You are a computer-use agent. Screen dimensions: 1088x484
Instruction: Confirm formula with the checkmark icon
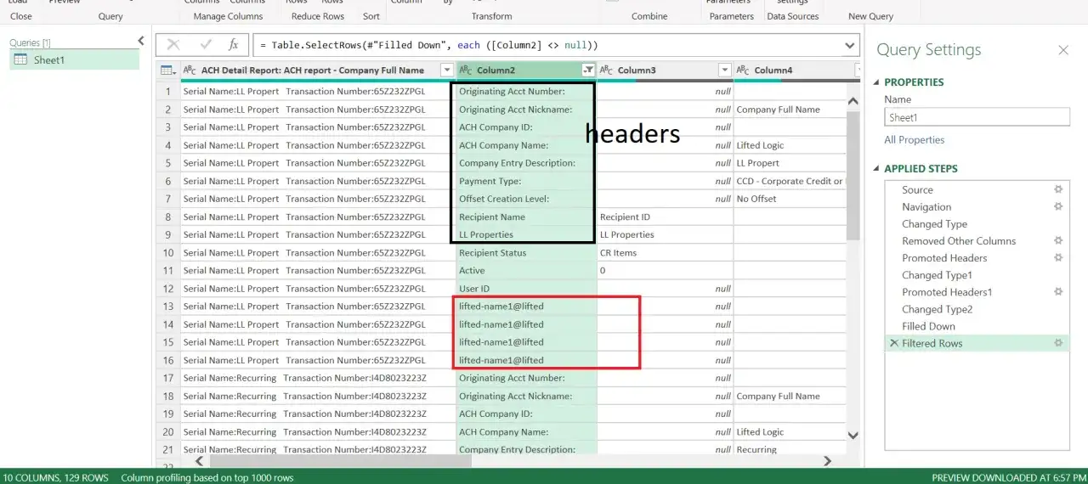[206, 45]
